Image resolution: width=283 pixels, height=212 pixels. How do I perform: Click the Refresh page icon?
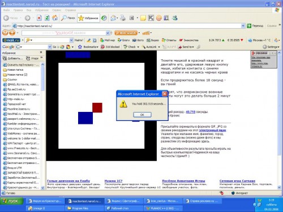[x=47, y=18]
